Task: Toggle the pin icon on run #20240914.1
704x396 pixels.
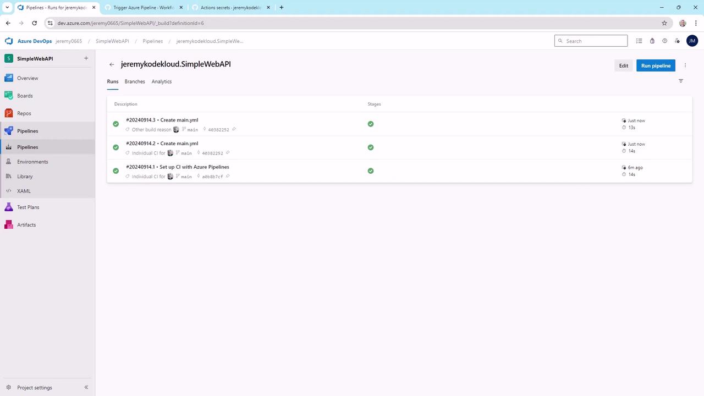Action: 228,177
